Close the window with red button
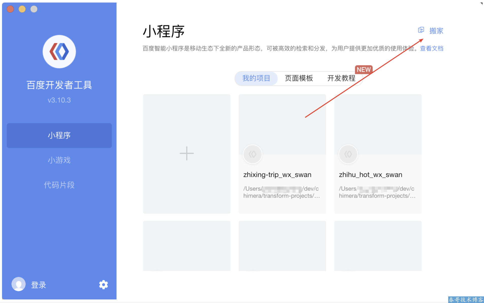The image size is (484, 303). point(10,9)
